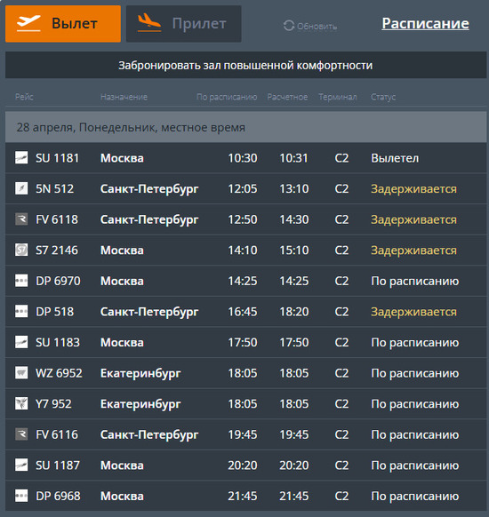Select the FV 6116 Санкт-Петербург 19:45 flight
The image size is (489, 517).
[x=245, y=434]
